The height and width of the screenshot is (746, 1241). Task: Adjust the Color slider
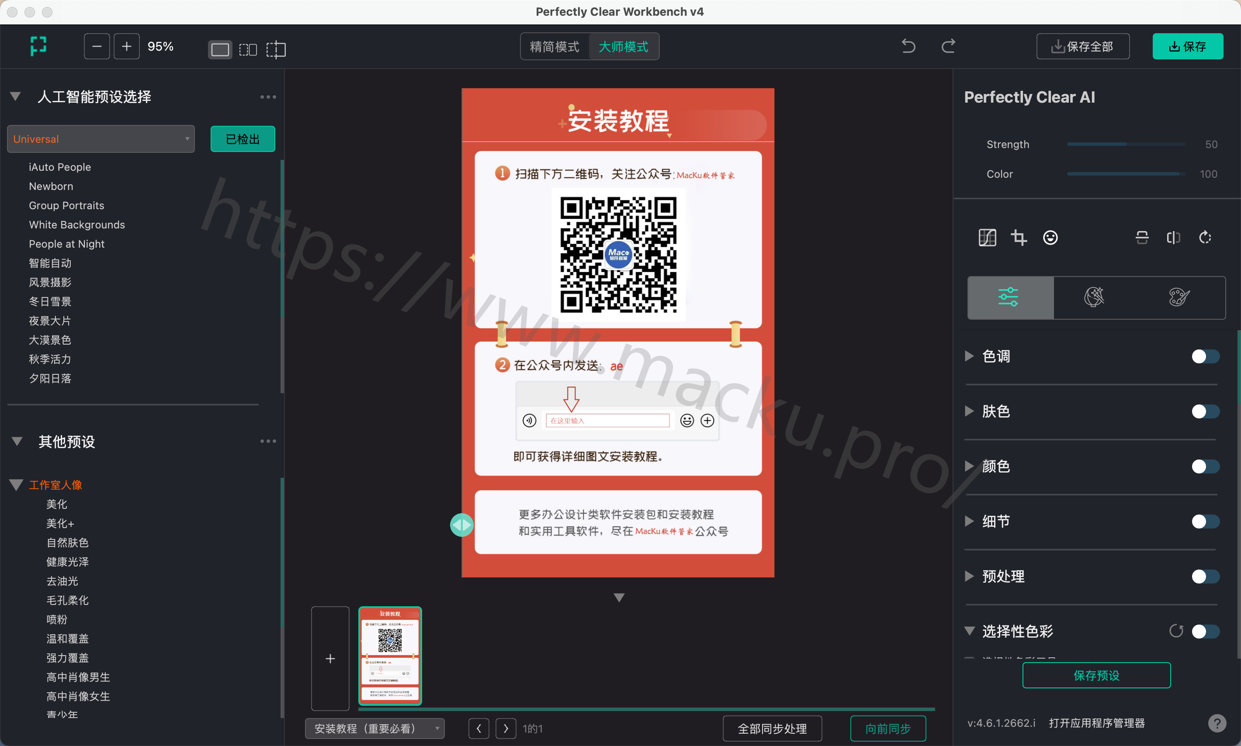click(1126, 174)
